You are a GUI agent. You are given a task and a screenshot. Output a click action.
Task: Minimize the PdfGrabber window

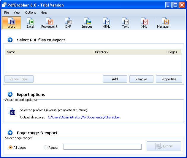coord(168,5)
